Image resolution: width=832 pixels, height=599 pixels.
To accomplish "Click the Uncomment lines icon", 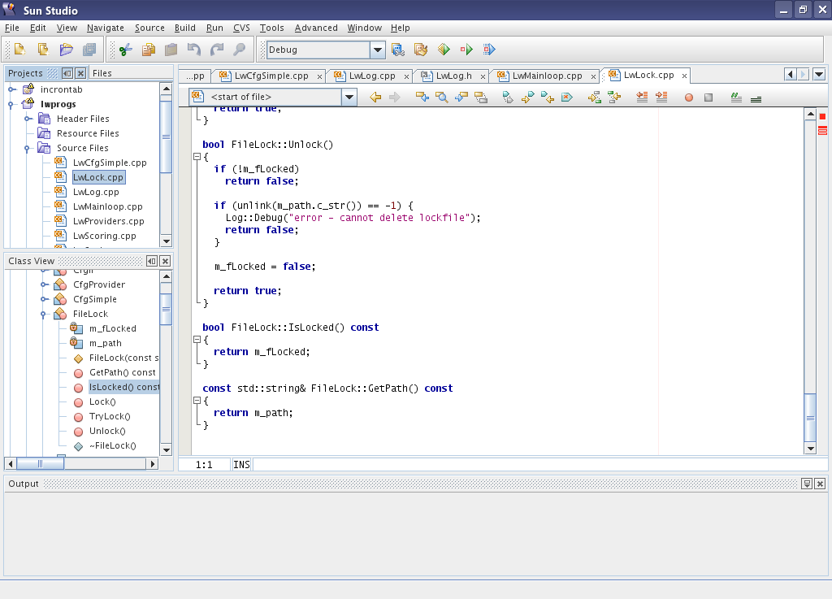I will tap(756, 98).
